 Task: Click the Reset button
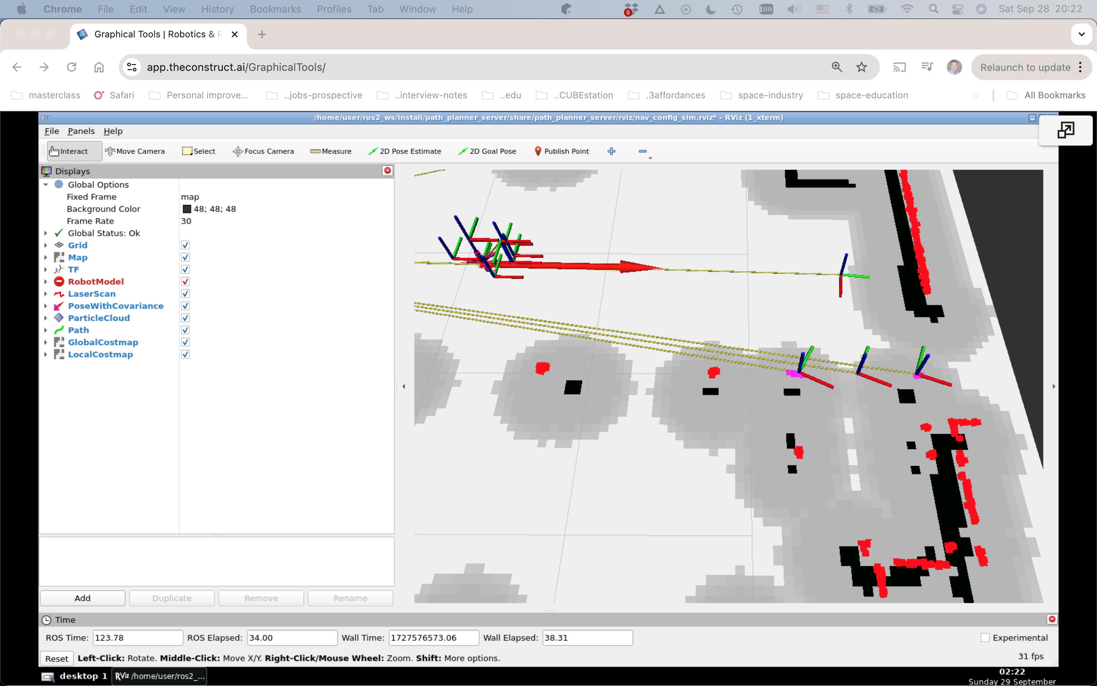(x=57, y=658)
